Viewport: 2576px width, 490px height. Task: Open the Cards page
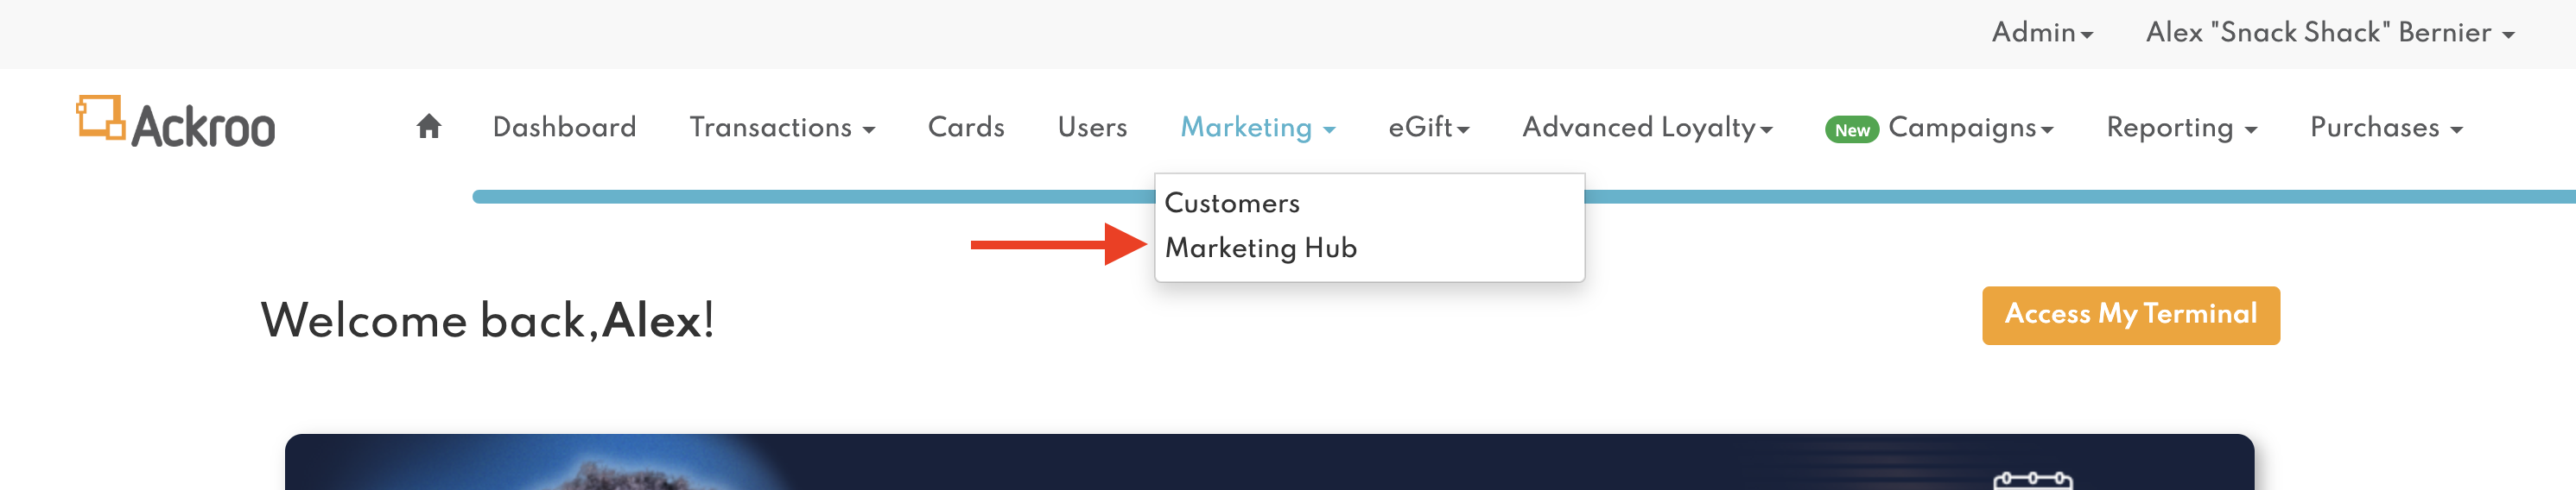pyautogui.click(x=965, y=128)
